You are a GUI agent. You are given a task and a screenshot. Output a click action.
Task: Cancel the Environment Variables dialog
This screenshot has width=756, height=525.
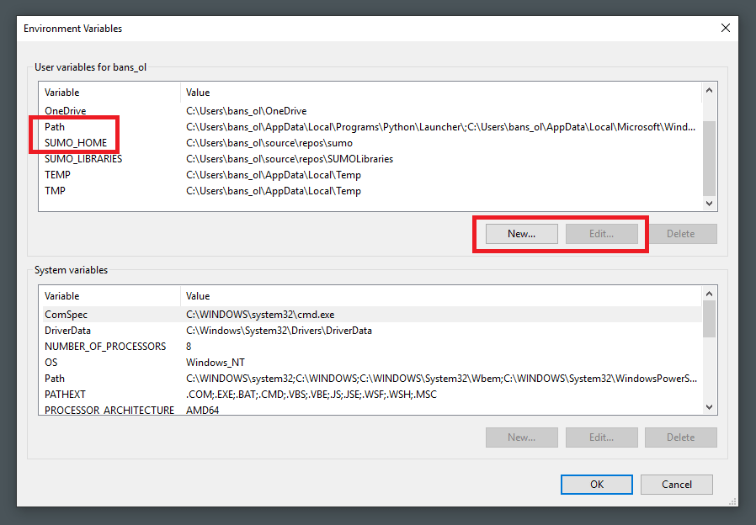click(676, 485)
